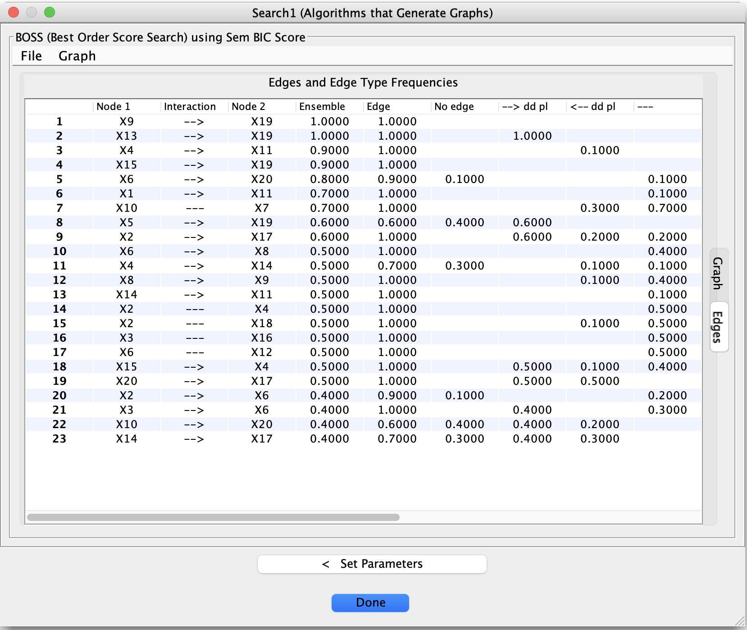
Task: Click --> dd pl 1.0000 in row 2
Action: click(x=532, y=136)
